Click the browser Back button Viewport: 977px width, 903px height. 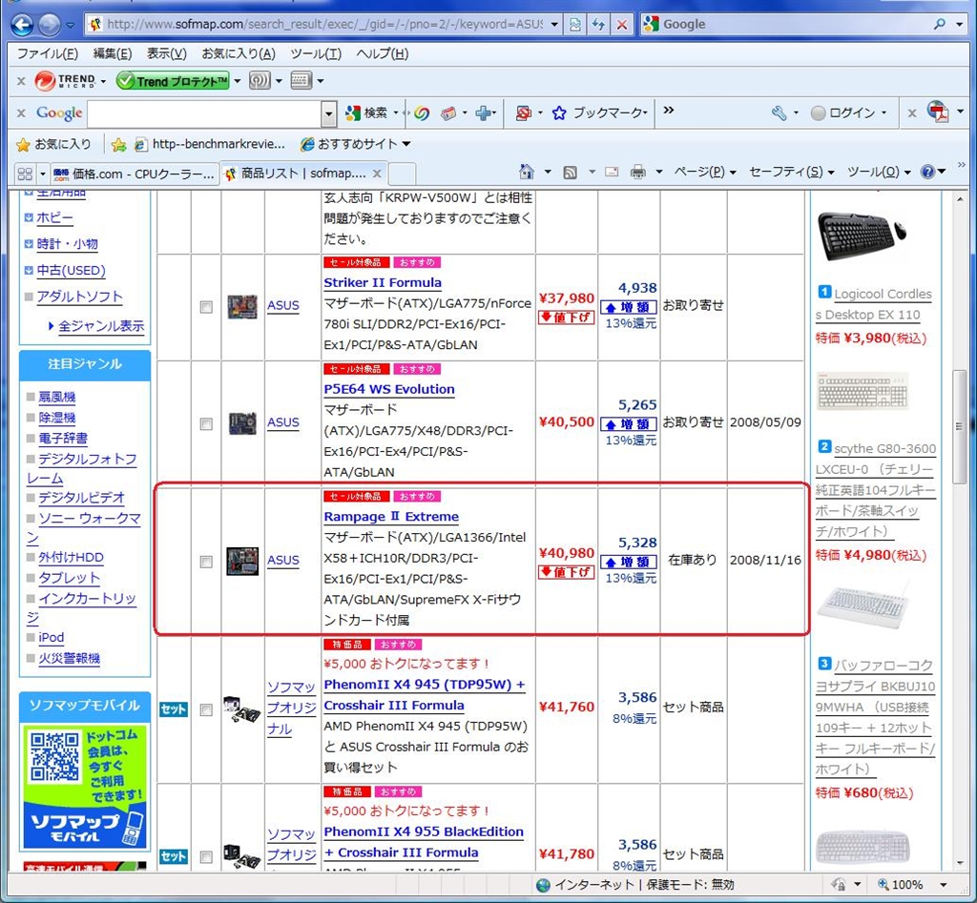(21, 24)
